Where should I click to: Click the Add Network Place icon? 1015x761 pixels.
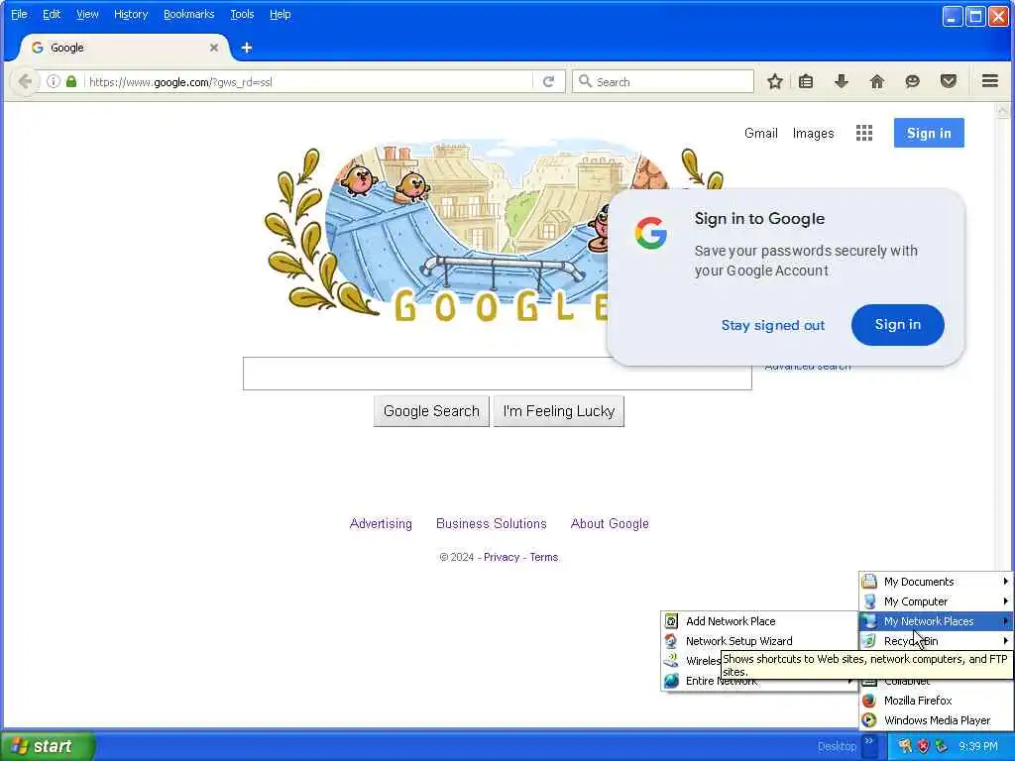point(672,621)
